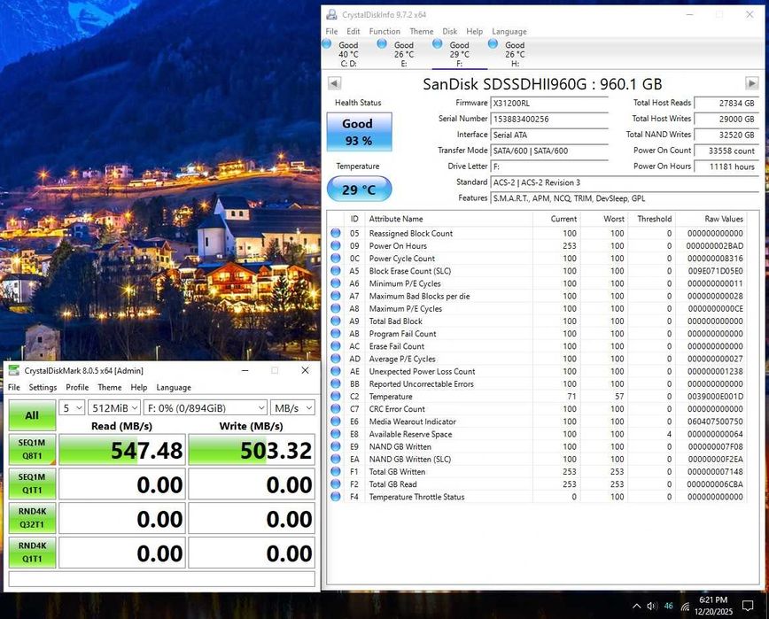Select Unexpected Power Loss Count row text
Image resolution: width=769 pixels, height=619 pixels.
click(422, 372)
